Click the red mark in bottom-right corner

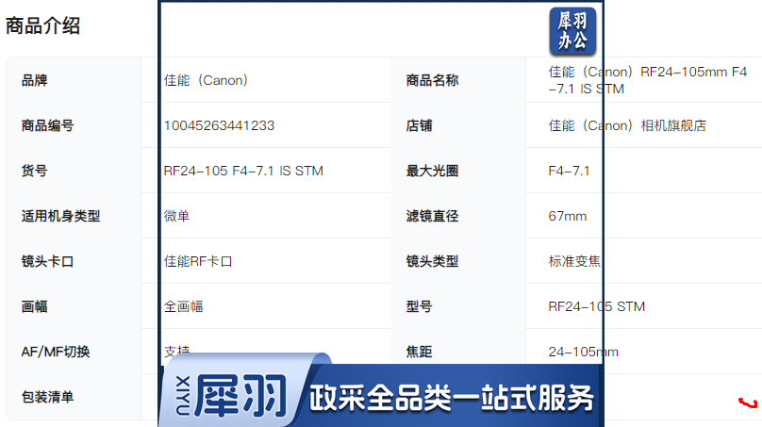747,403
